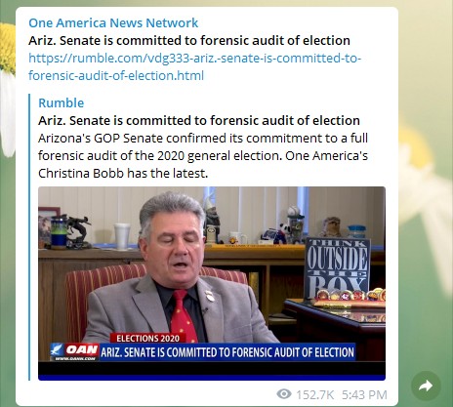Click the second line of the URL ending election.html
Viewport: 453px width, 407px height.
click(x=116, y=75)
